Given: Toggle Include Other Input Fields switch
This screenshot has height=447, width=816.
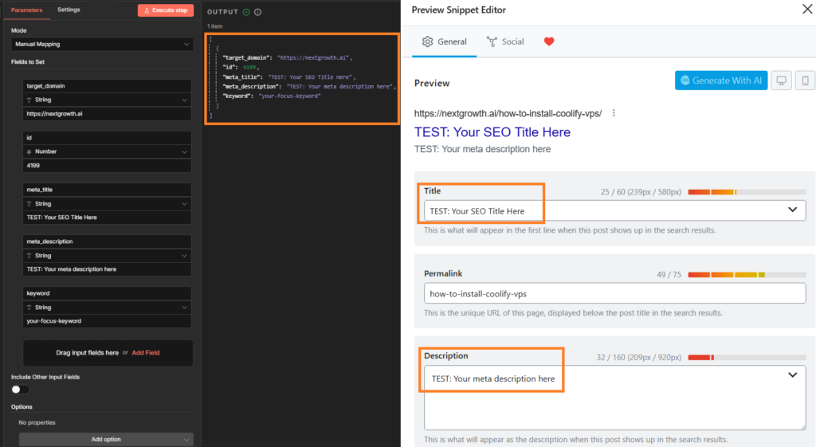Looking at the screenshot, I should 20,389.
